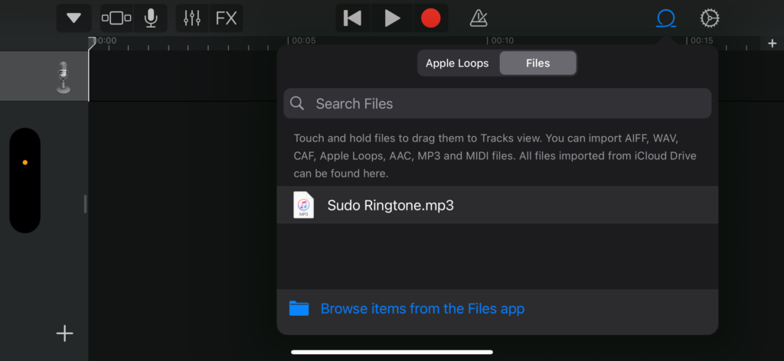Tap the track header resize handle
This screenshot has width=784, height=361.
point(85,204)
